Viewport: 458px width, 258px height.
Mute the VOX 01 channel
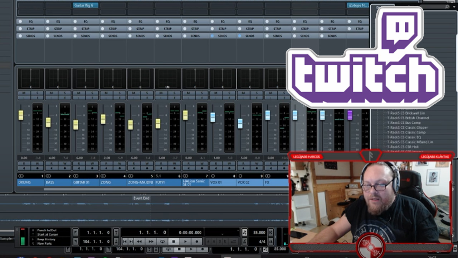[x=216, y=93]
